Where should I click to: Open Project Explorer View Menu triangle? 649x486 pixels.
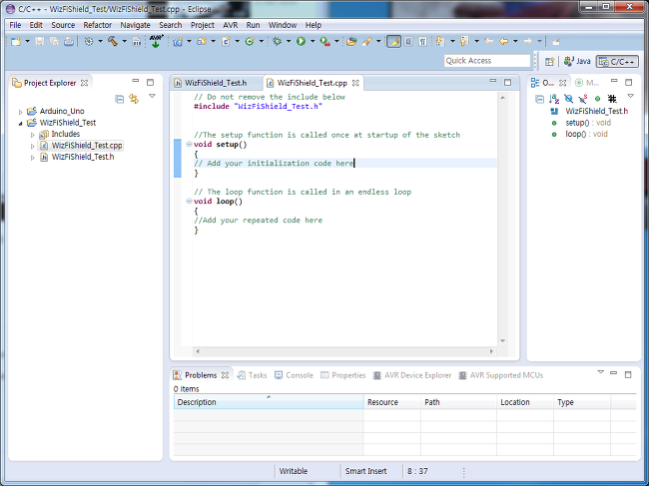[152, 96]
